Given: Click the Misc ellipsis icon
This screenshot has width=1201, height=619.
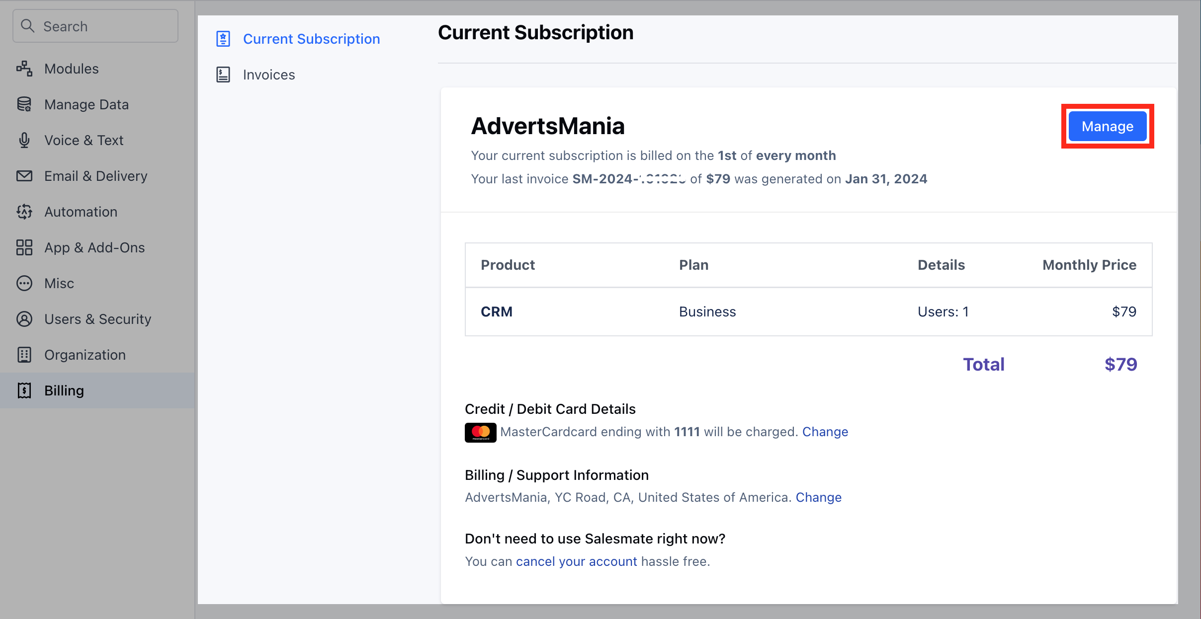Looking at the screenshot, I should (24, 283).
